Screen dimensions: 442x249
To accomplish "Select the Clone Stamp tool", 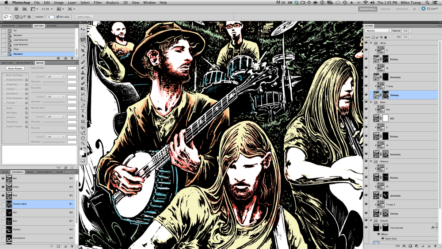I will pos(83,73).
